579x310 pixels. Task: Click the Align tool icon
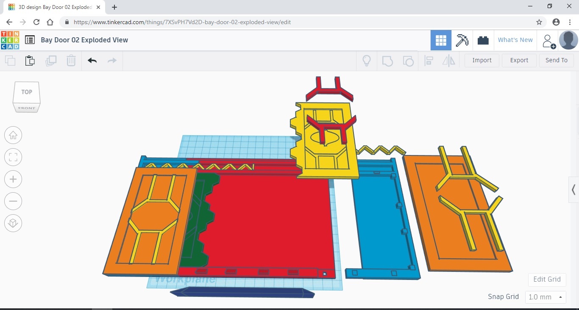[429, 61]
